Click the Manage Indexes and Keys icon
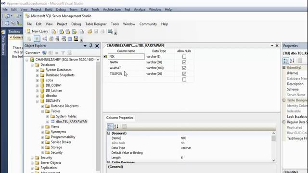This screenshot has height=173, width=308. [51, 38]
